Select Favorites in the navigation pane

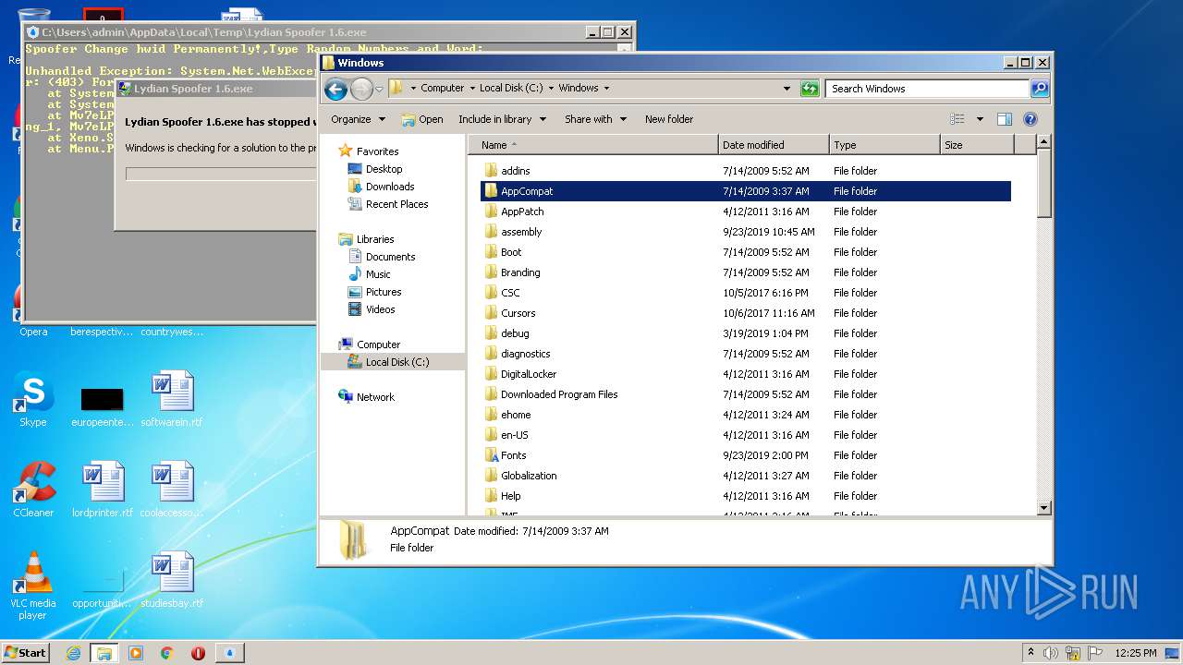click(x=377, y=151)
